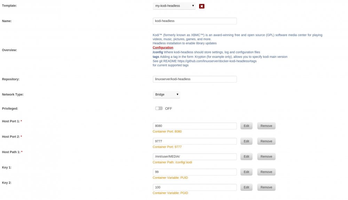Edit the Host Path 1 mapping
This screenshot has width=348, height=200.
246,156
